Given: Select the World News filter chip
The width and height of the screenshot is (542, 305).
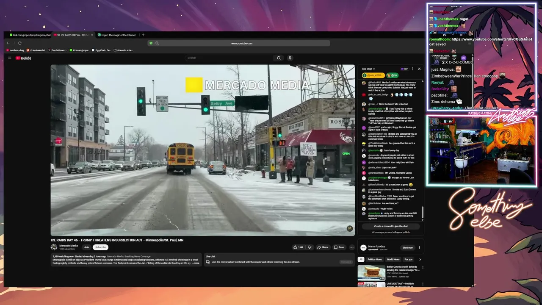Looking at the screenshot, I should click(393, 259).
